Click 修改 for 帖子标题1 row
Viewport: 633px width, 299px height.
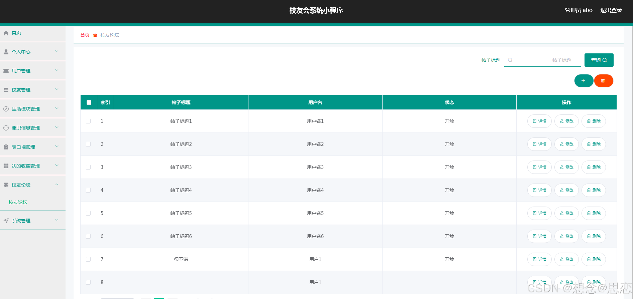point(566,121)
